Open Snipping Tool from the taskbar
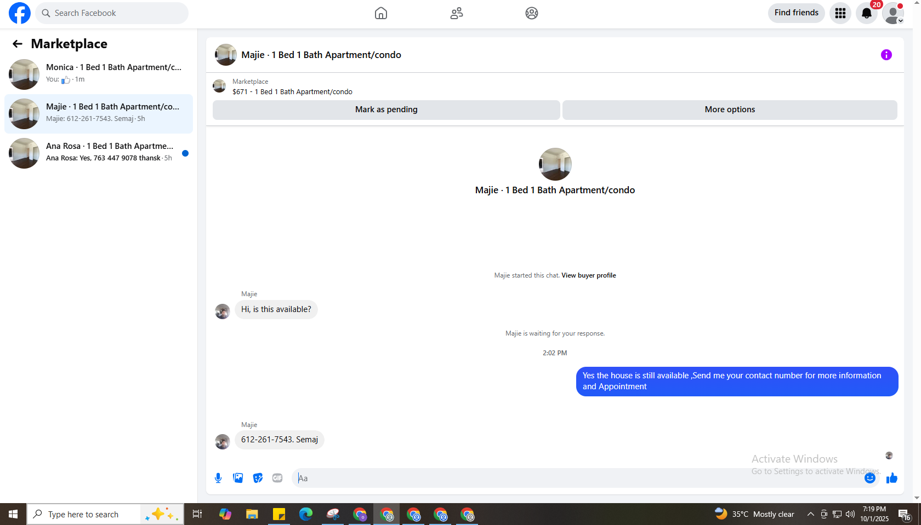Image resolution: width=921 pixels, height=525 pixels. click(333, 514)
